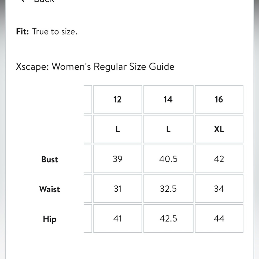Select the Hip row label
259x259 pixels.
click(x=49, y=219)
